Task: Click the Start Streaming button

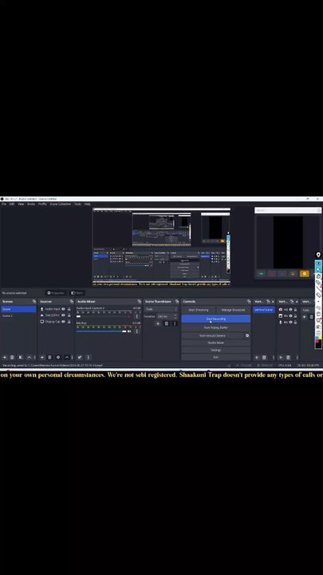Action: [198, 310]
